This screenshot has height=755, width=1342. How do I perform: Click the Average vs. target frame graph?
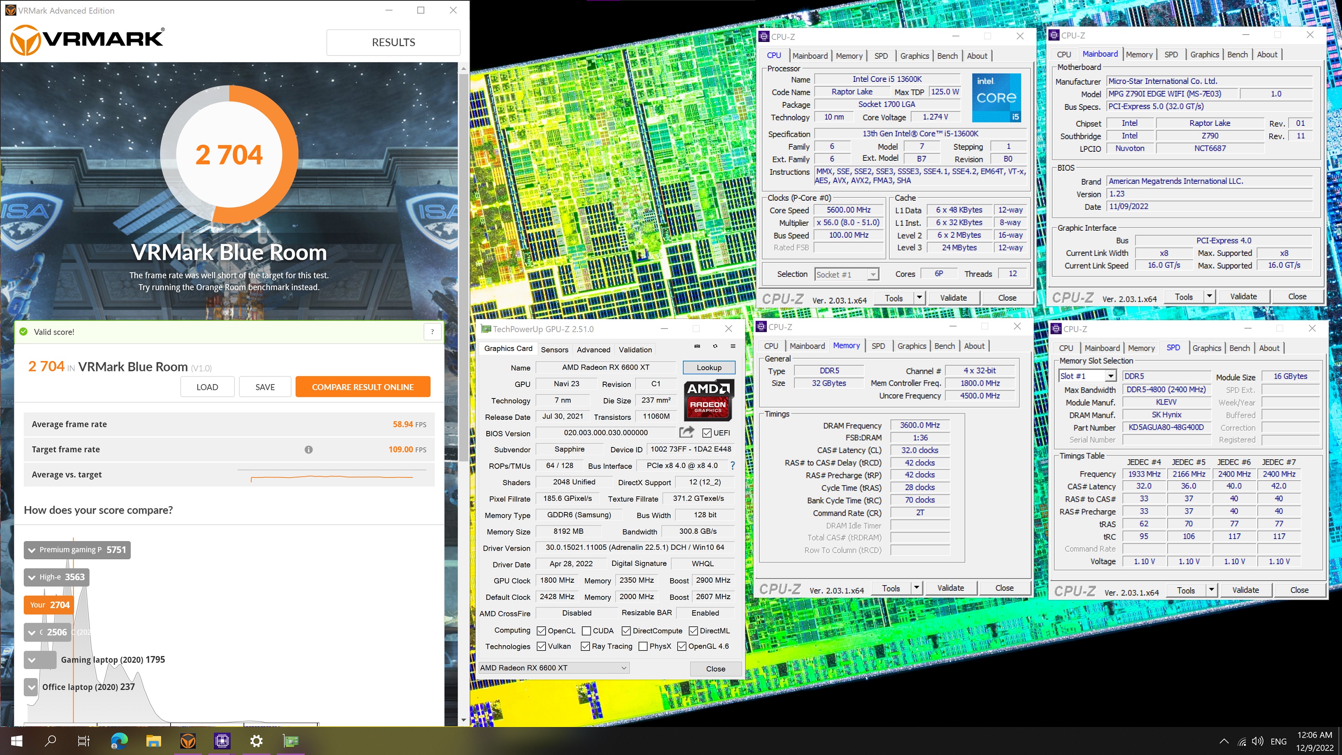pos(332,476)
